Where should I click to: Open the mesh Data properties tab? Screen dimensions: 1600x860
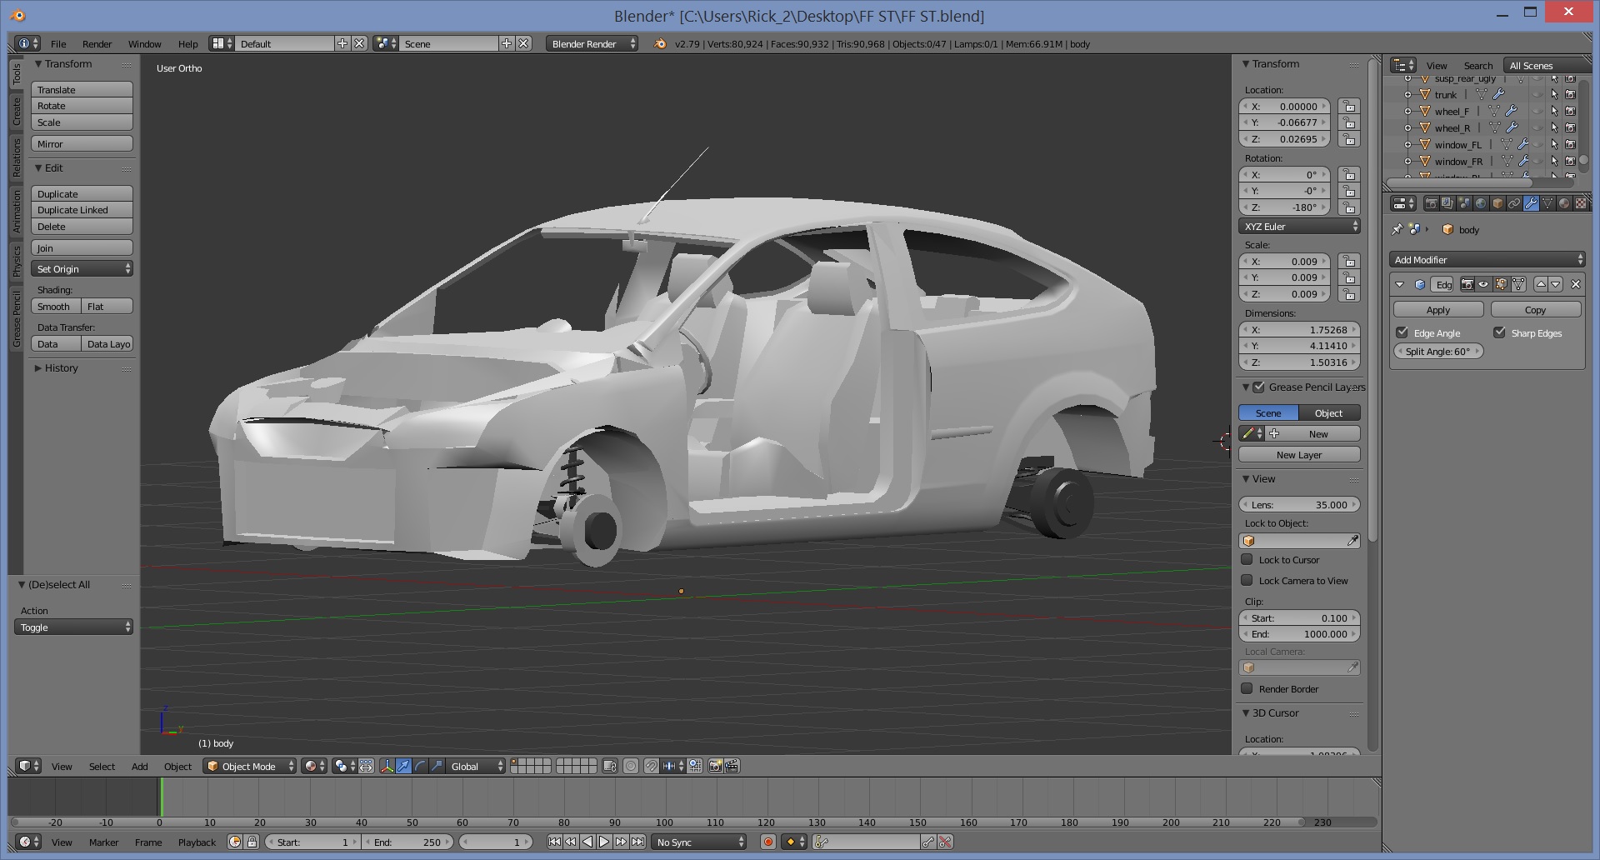[1547, 203]
